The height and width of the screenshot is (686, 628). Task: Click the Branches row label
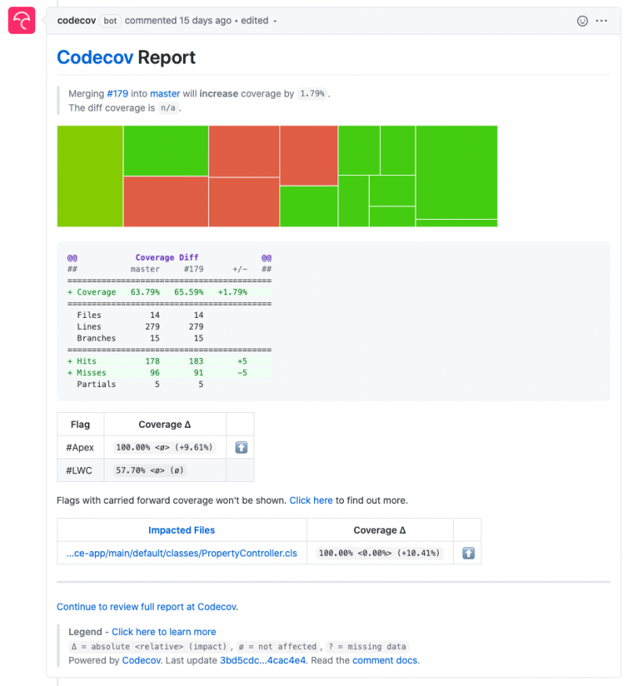point(97,338)
